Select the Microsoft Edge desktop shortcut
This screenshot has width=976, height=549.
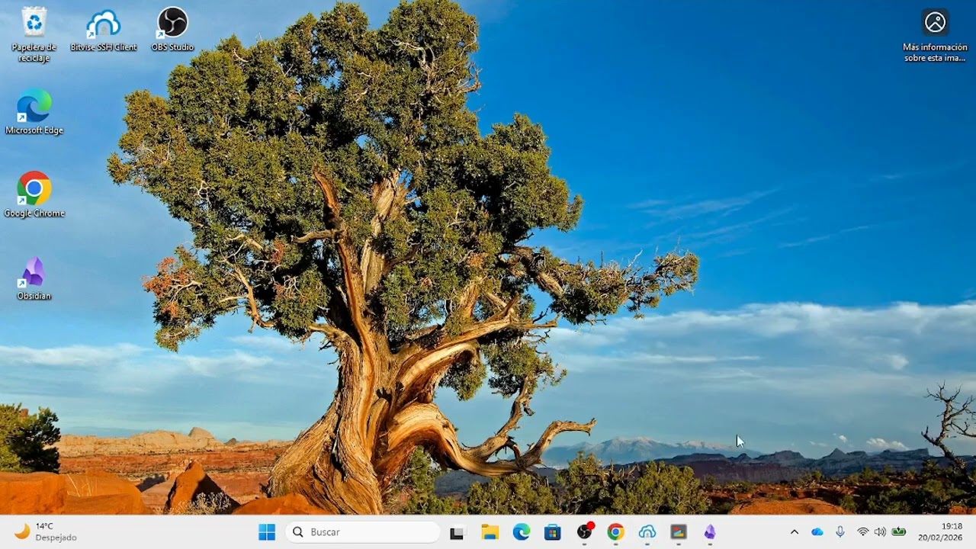[34, 111]
